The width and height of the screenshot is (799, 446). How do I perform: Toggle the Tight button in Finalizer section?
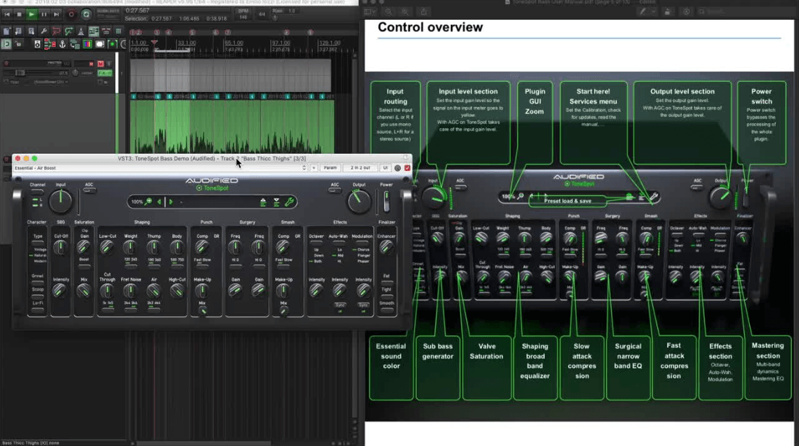pyautogui.click(x=386, y=296)
